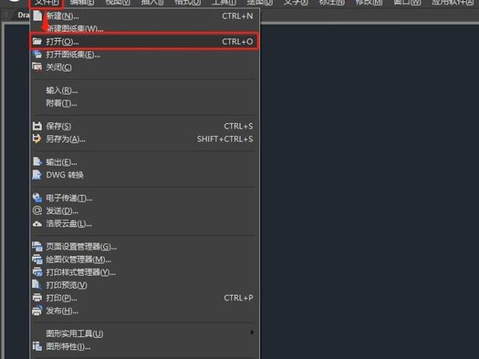The height and width of the screenshot is (359, 479).
Task: Open the 工具(T) menu
Action: coord(224,2)
